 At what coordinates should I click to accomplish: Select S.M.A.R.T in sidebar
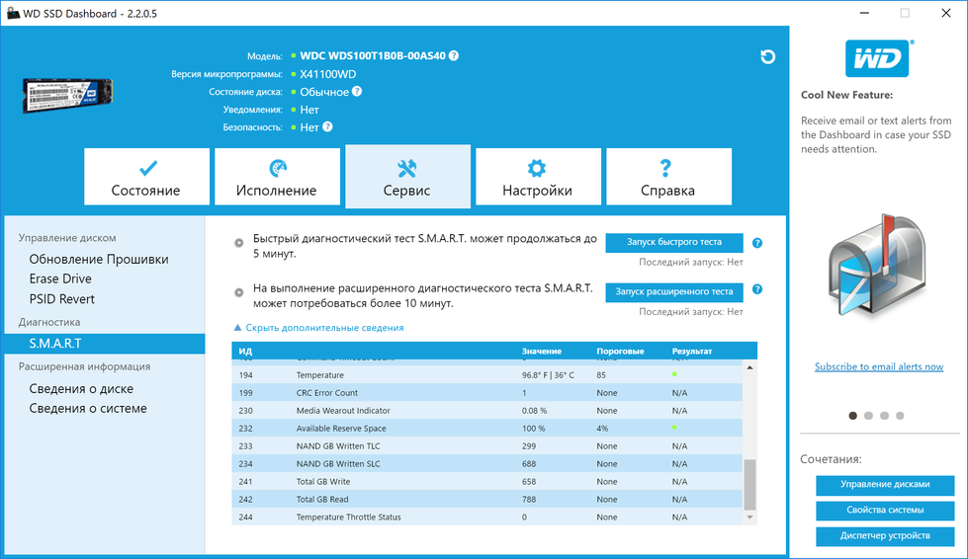point(105,344)
